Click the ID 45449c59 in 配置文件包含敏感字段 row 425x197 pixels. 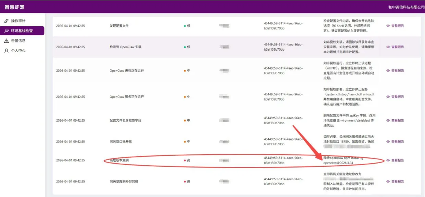click(283, 120)
